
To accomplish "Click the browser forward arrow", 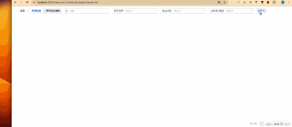I will (21, 2).
